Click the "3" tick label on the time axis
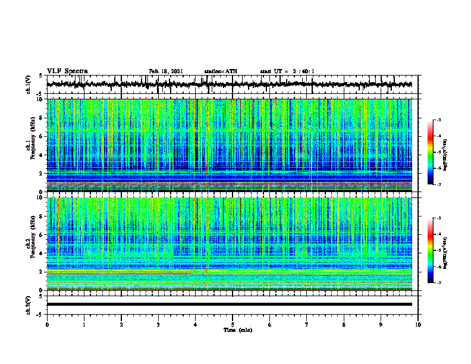The width and height of the screenshot is (471, 364). pos(158,325)
